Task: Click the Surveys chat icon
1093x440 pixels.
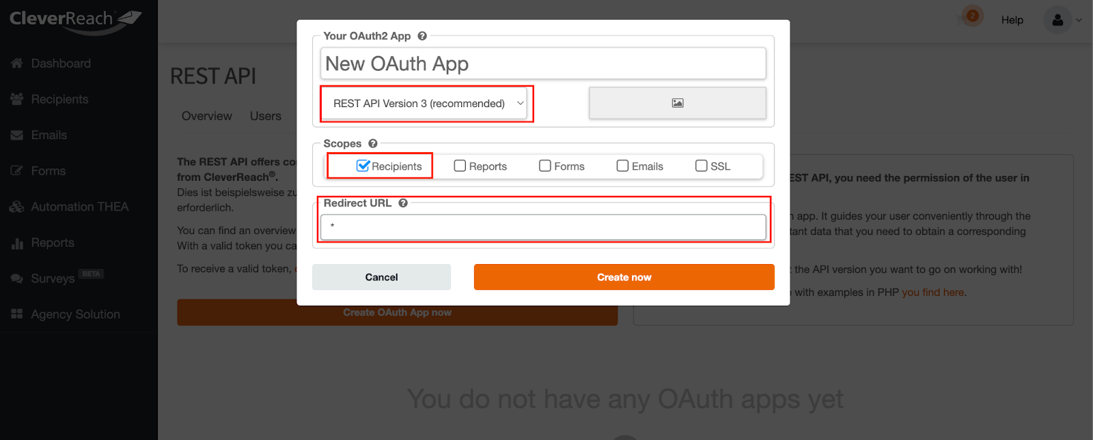Action: coord(17,278)
